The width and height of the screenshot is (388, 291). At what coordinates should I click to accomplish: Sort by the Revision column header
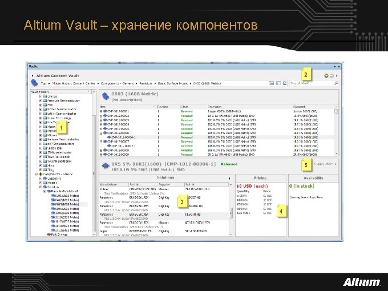coord(168,107)
